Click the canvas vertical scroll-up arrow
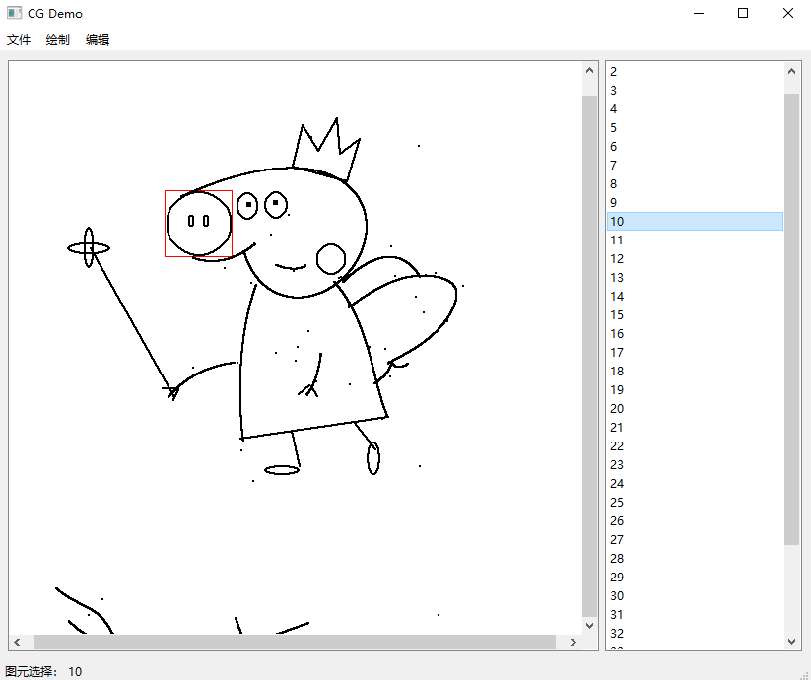811x680 pixels. point(589,70)
